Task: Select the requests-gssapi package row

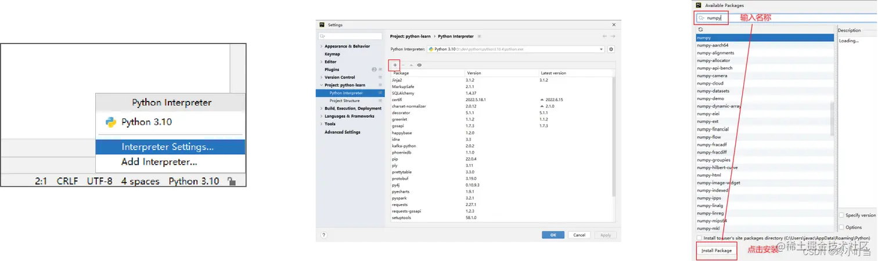Action: click(x=501, y=211)
